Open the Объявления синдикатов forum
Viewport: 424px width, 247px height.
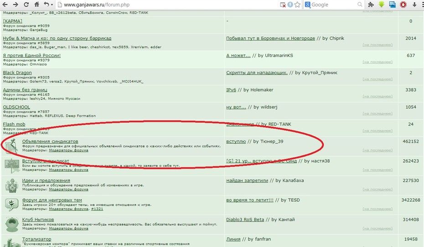(x=50, y=141)
